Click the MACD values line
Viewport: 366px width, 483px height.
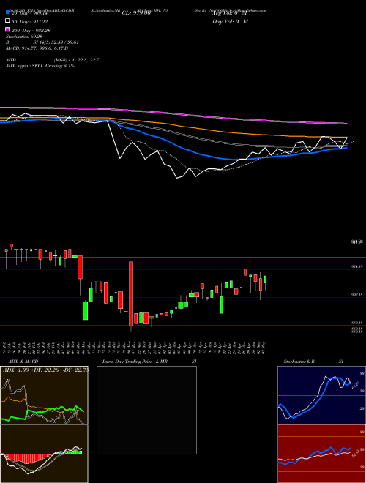37,48
